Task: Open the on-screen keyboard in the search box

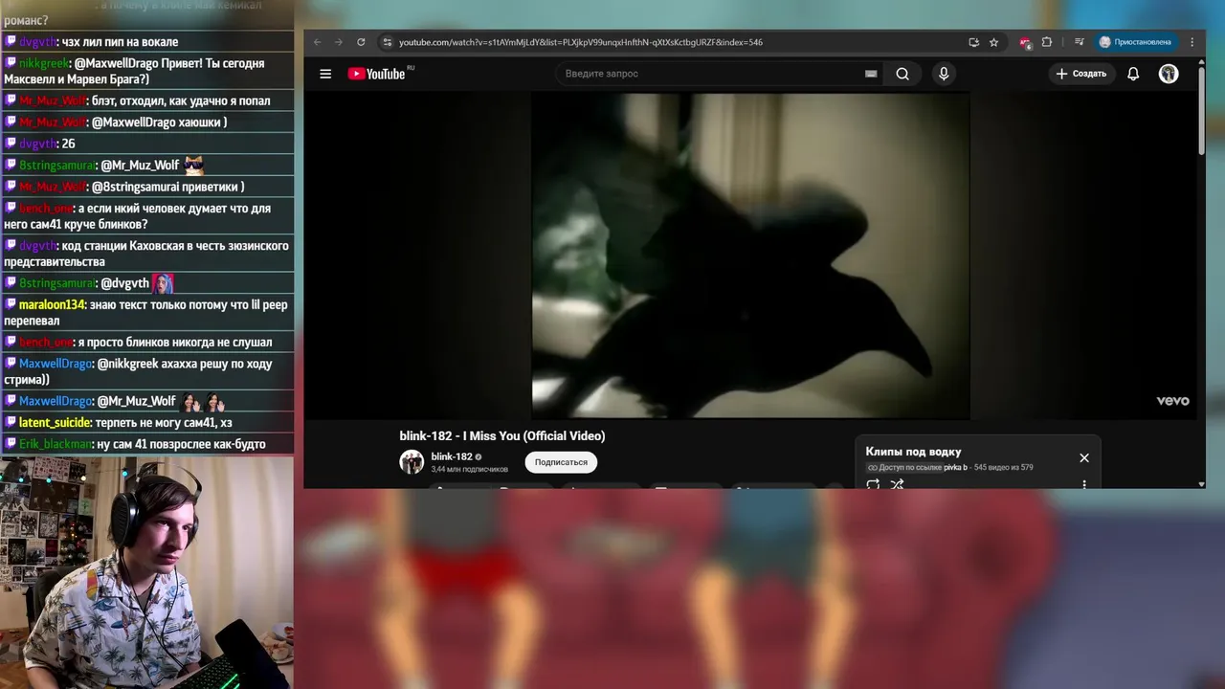Action: [871, 74]
